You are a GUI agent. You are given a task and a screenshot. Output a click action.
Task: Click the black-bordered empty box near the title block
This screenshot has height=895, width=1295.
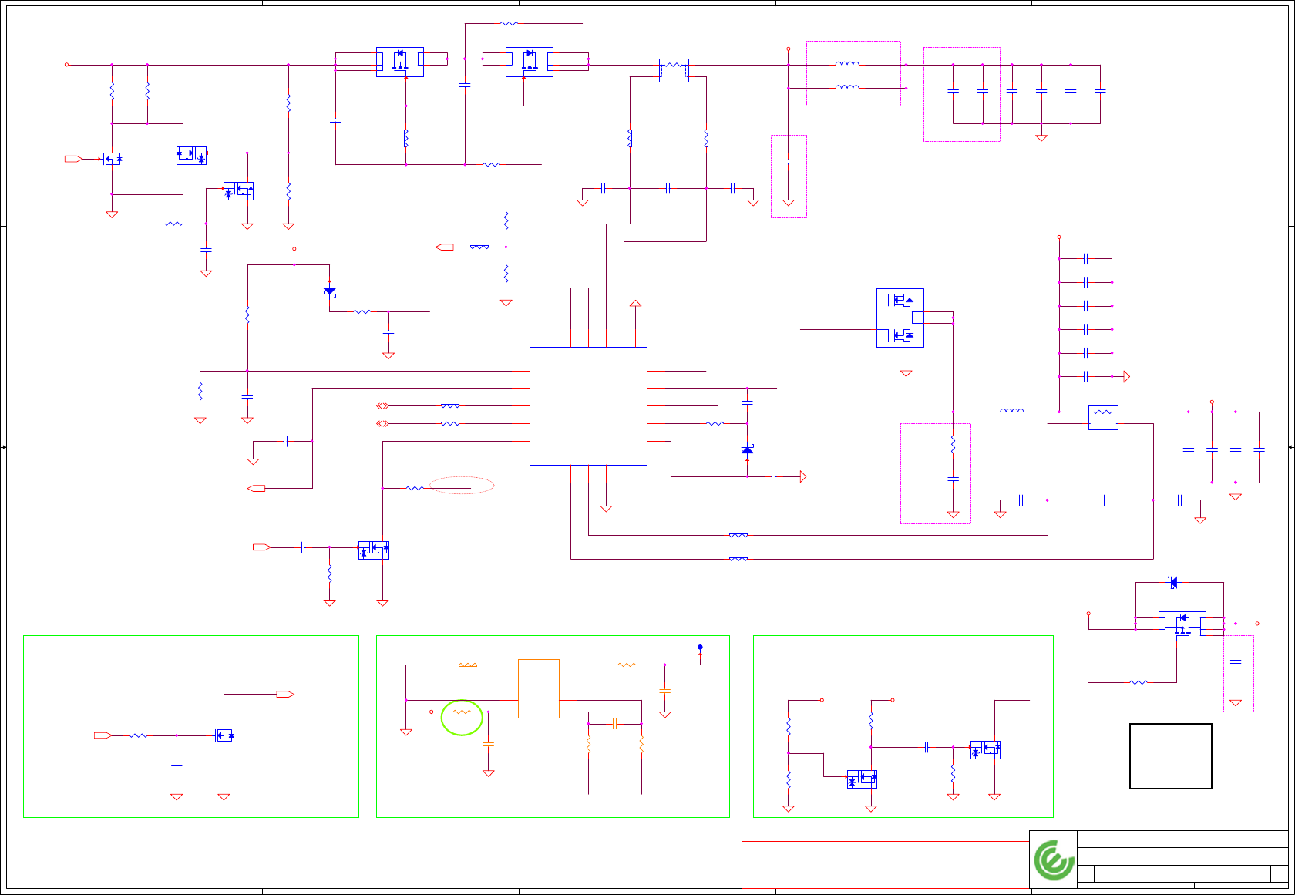coord(1171,756)
